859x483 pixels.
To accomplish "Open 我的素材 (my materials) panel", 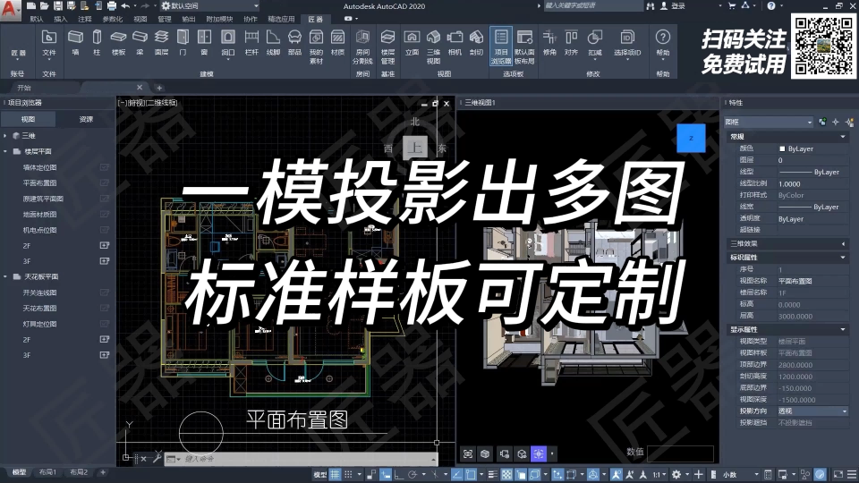I will click(x=316, y=47).
